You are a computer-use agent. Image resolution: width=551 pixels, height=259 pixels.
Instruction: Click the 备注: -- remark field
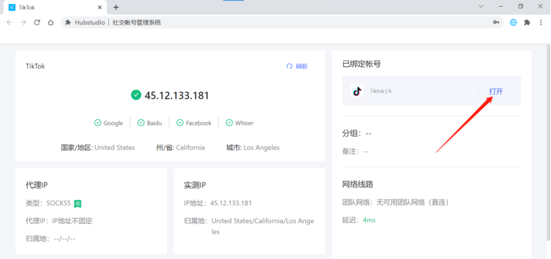[x=355, y=152]
